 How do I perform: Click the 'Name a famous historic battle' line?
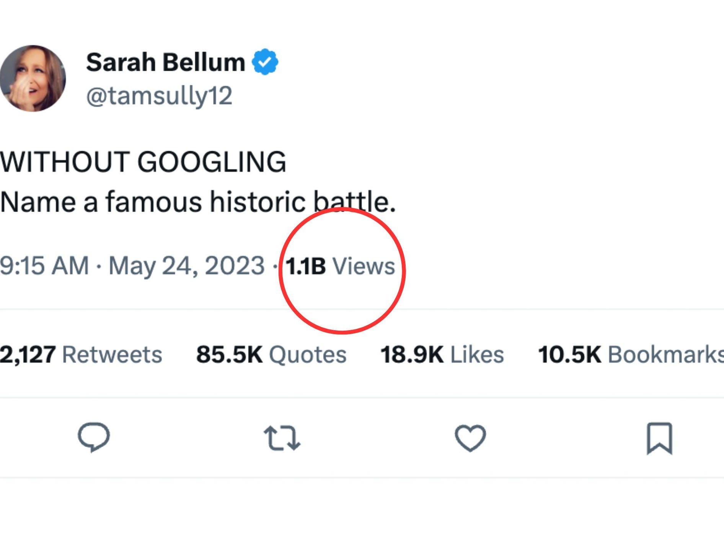[198, 202]
